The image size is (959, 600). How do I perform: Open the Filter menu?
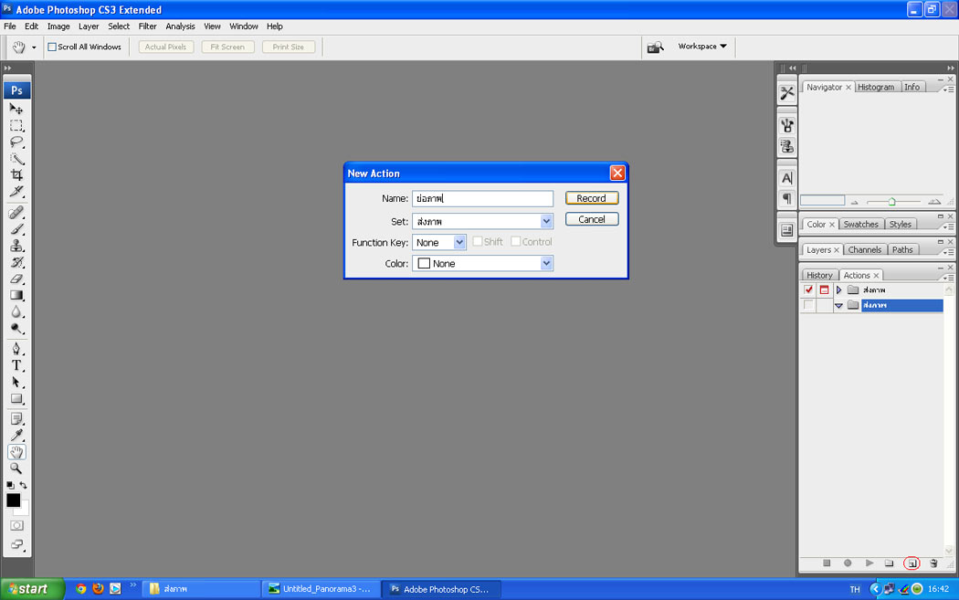(x=147, y=26)
